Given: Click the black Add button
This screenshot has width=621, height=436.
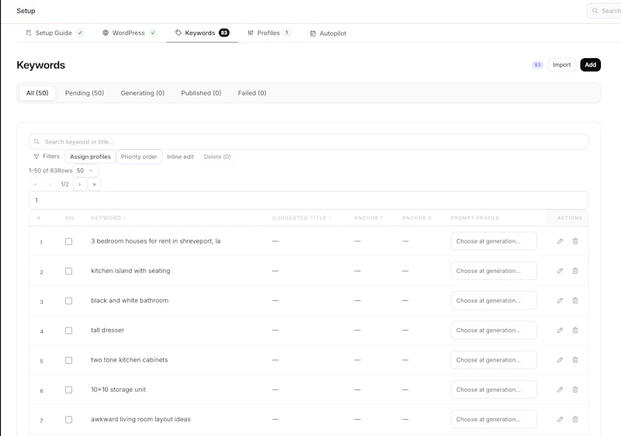Looking at the screenshot, I should click(590, 65).
